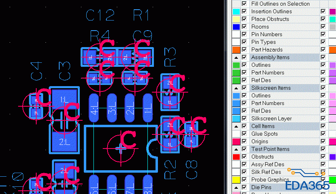The width and height of the screenshot is (336, 194).
Task: Click the Silk Ref Des row label
Action: (x=266, y=172)
